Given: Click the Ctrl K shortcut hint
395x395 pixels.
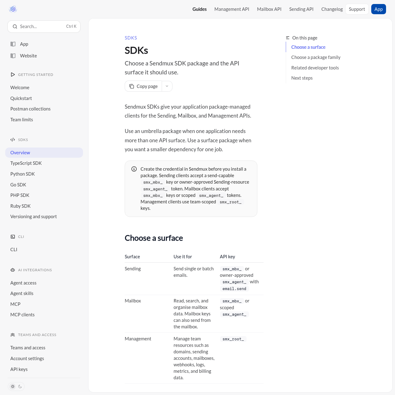Looking at the screenshot, I should [71, 27].
